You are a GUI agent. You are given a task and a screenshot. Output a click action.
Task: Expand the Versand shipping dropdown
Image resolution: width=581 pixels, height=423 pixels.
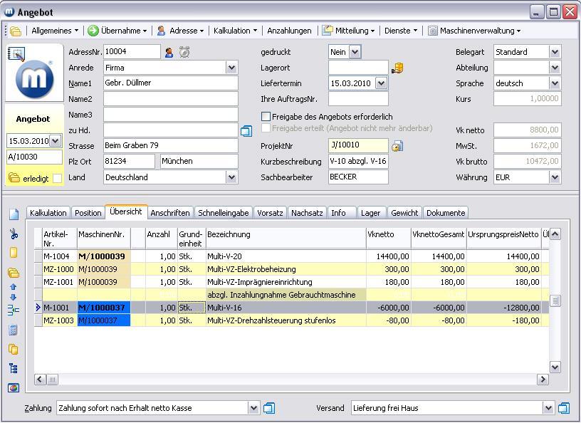click(548, 408)
